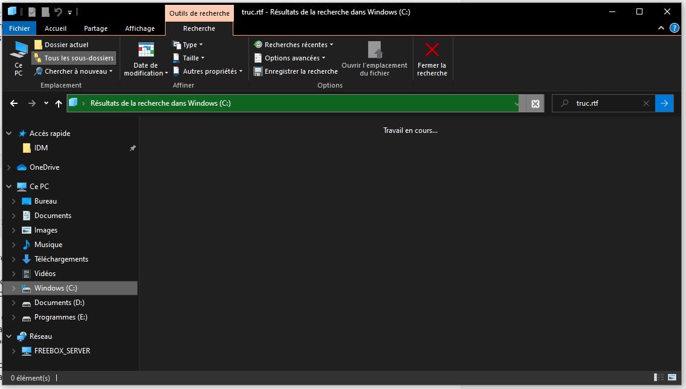Select OneDrive in the sidebar

click(x=44, y=167)
